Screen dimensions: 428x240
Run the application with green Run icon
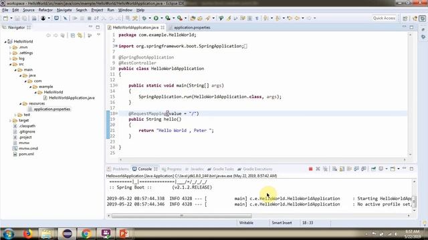pyautogui.click(x=156, y=18)
